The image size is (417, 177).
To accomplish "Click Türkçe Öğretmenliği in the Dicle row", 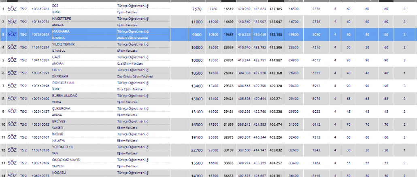I will [133, 70].
